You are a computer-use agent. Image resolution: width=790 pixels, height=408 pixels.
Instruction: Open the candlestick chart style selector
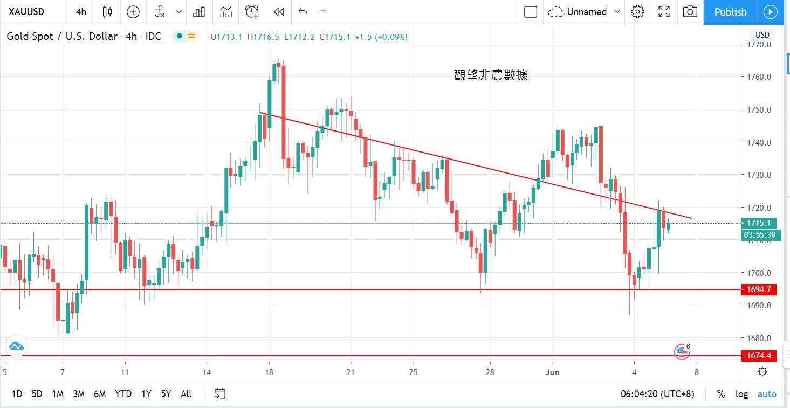coord(107,12)
